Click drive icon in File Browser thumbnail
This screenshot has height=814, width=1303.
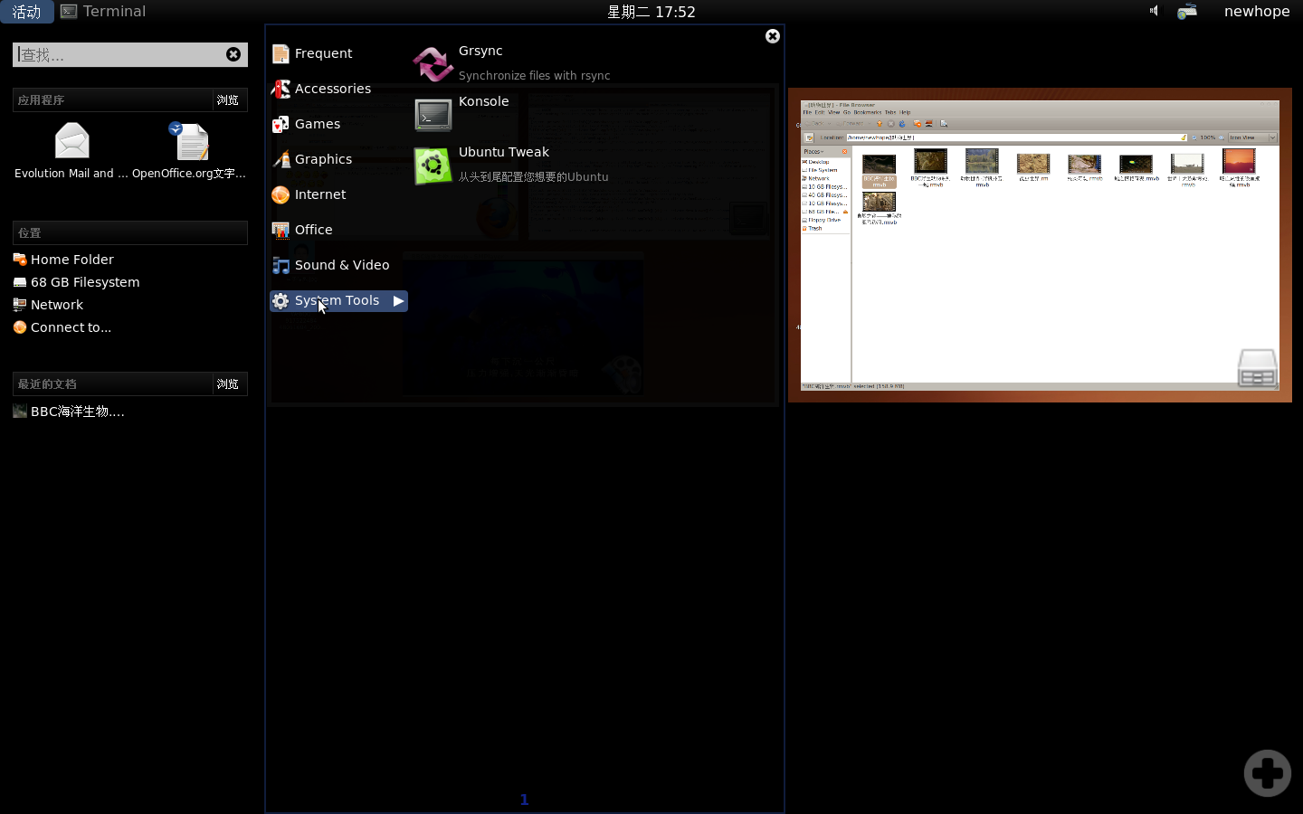1257,368
